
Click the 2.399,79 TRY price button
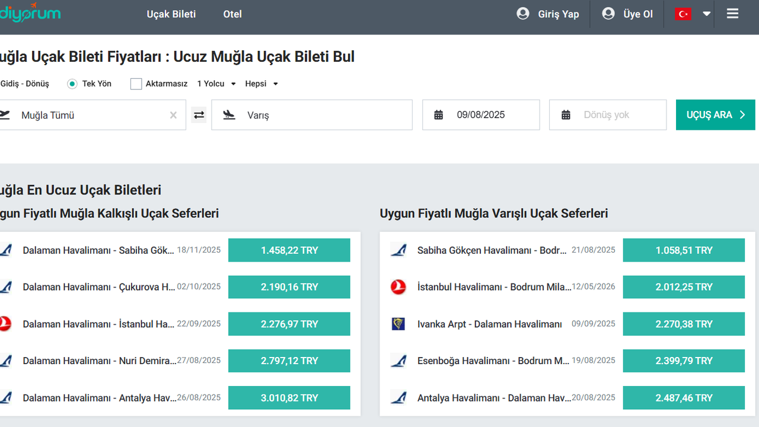point(684,361)
